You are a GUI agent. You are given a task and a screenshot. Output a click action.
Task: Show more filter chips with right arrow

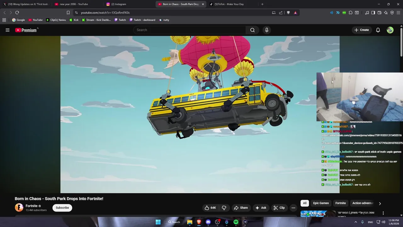(380, 203)
